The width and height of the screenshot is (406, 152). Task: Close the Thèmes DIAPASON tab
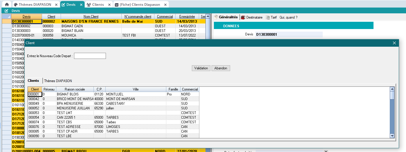[x=56, y=5]
